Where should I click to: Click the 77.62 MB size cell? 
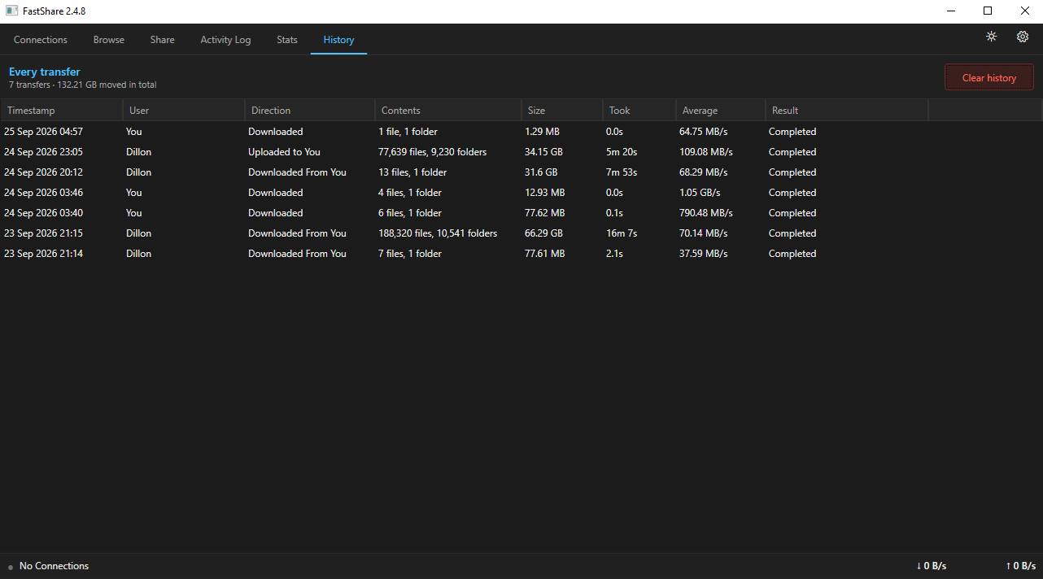(x=544, y=213)
